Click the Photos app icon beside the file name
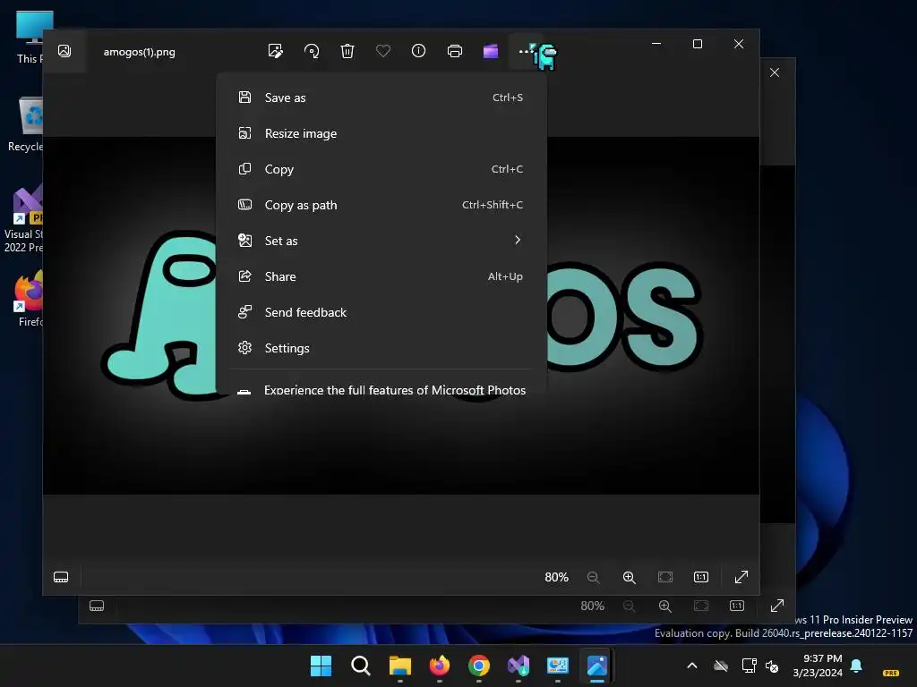Image resolution: width=917 pixels, height=687 pixels. (x=64, y=51)
